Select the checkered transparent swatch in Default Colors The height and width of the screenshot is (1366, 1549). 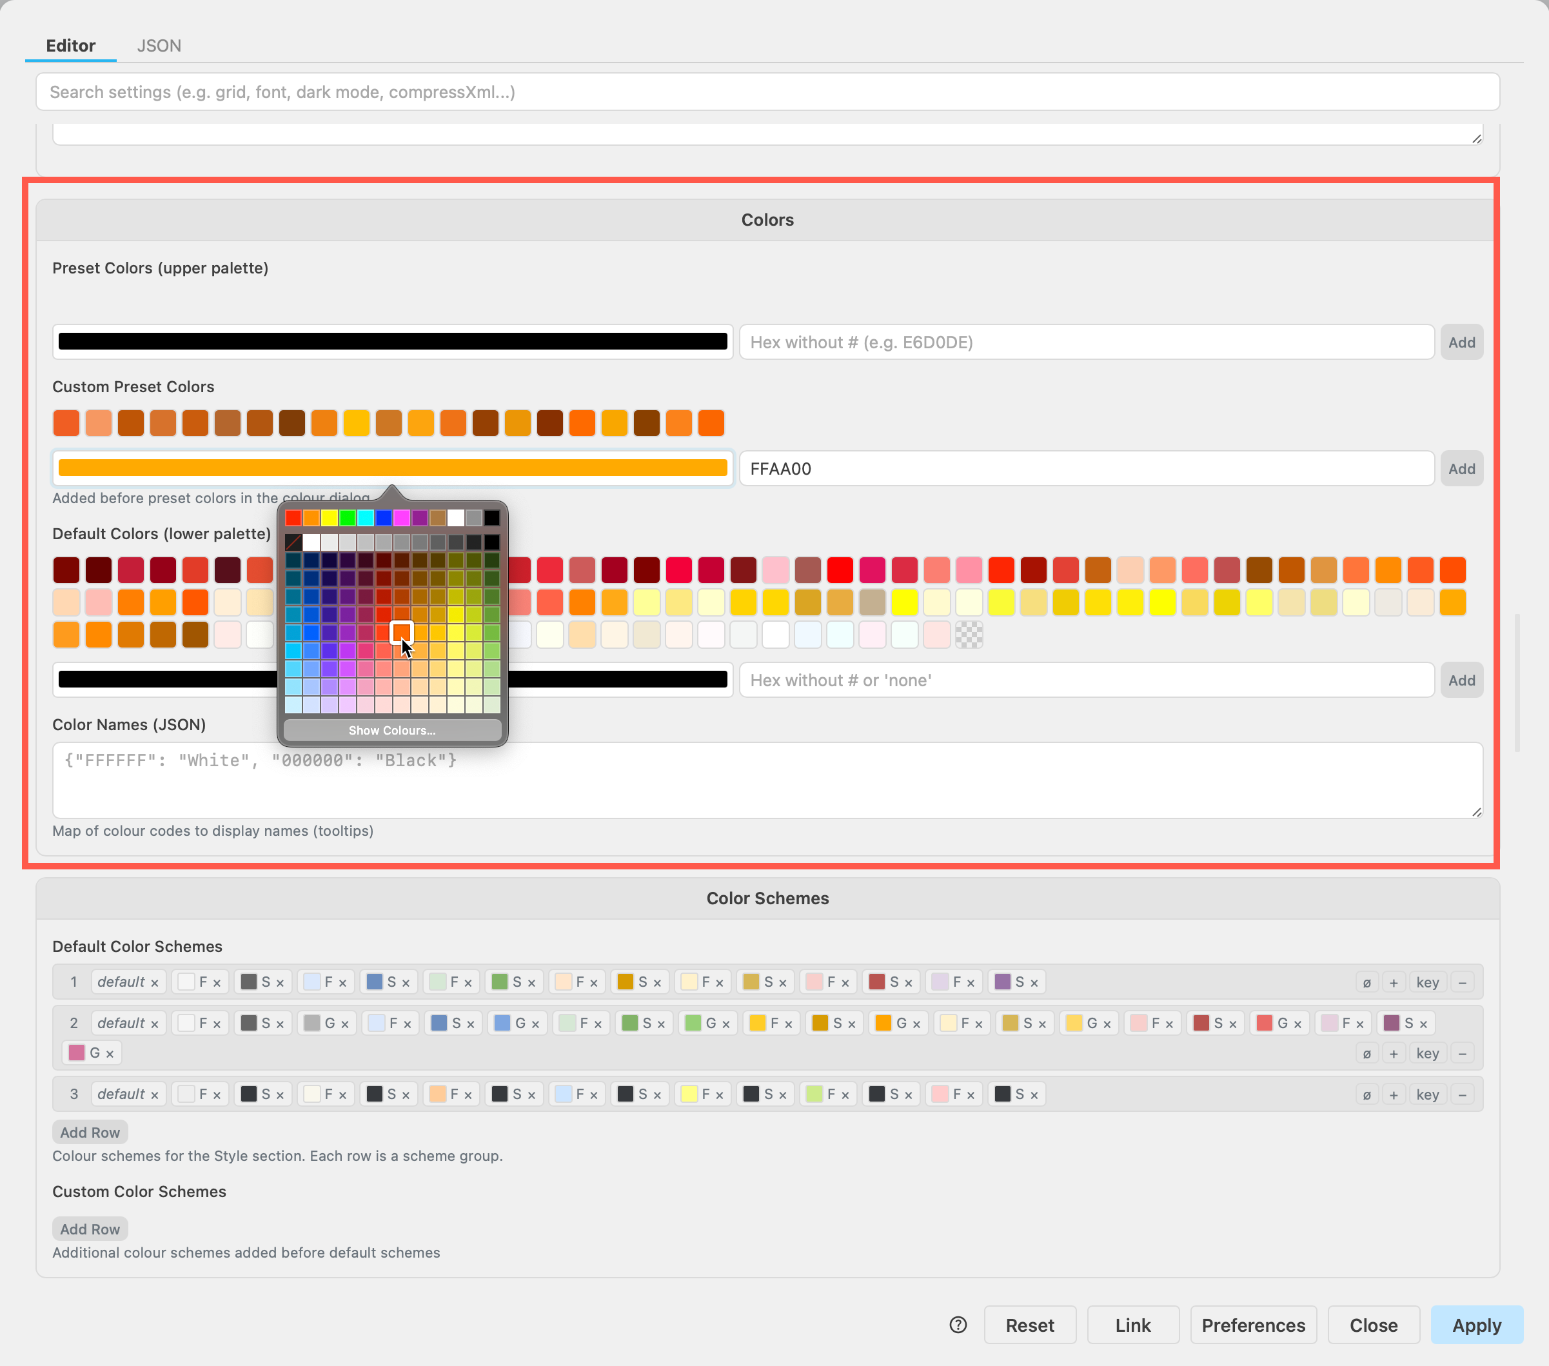(x=969, y=635)
